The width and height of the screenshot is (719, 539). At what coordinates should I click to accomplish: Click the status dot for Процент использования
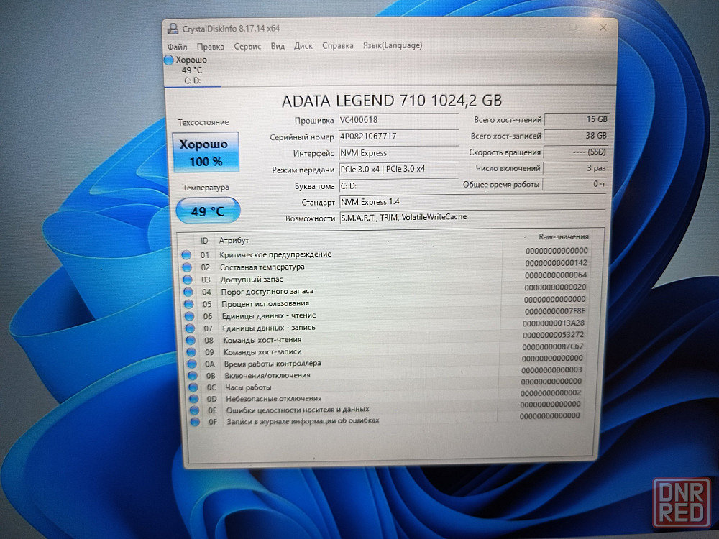pos(188,304)
